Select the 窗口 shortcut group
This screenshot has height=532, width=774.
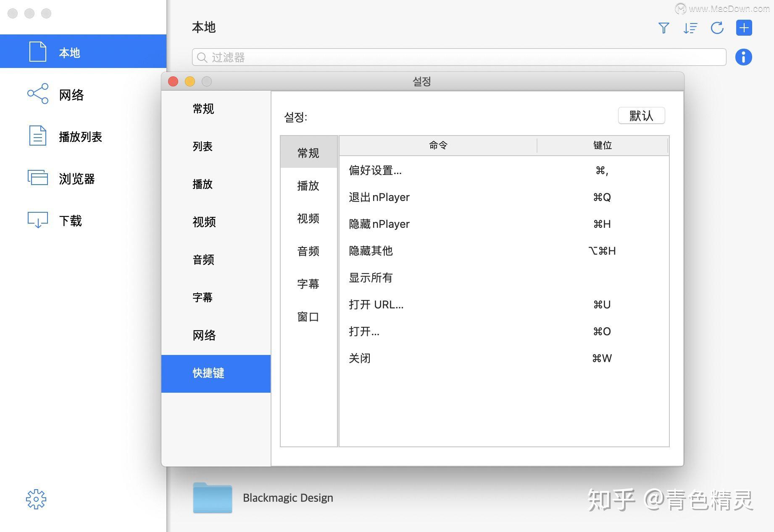pos(308,317)
